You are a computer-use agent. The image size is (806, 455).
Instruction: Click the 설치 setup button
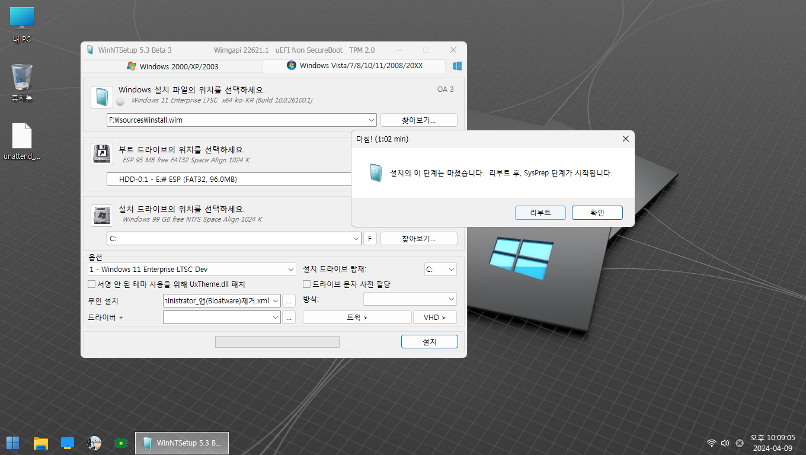click(430, 342)
